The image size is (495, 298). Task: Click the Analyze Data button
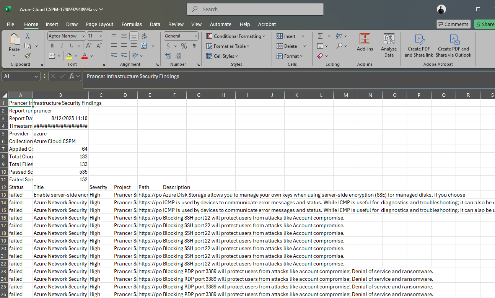[389, 46]
